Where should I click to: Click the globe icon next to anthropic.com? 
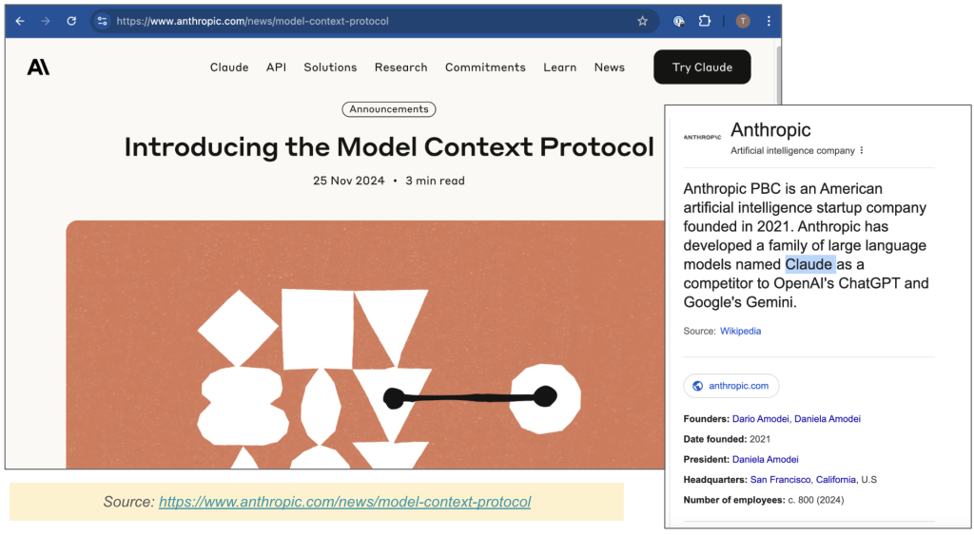click(697, 386)
